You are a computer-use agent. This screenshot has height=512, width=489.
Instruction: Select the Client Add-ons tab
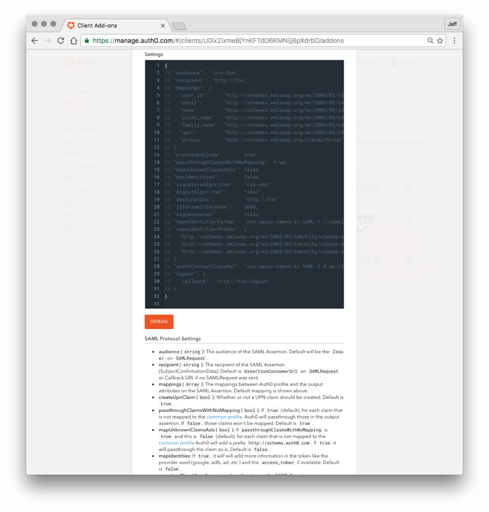pyautogui.click(x=115, y=25)
